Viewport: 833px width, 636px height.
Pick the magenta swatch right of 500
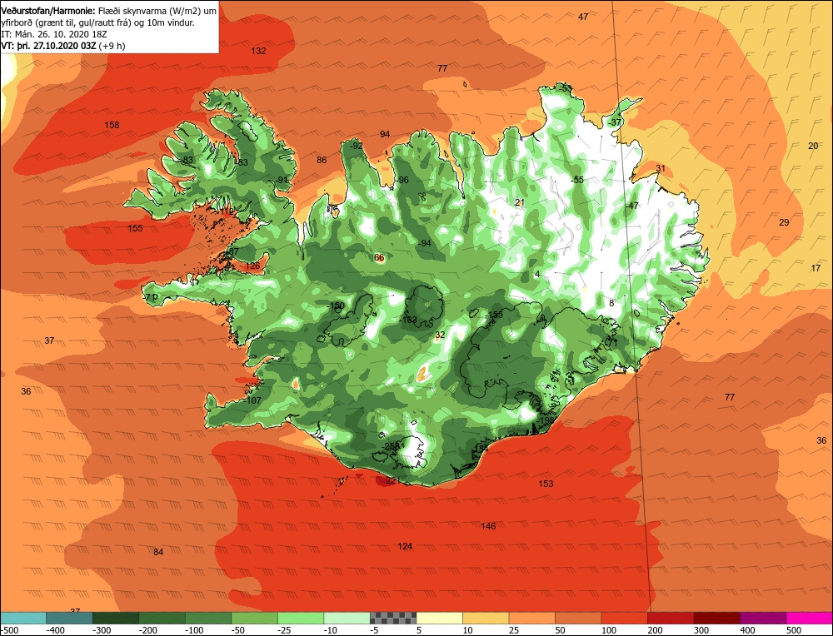(809, 618)
